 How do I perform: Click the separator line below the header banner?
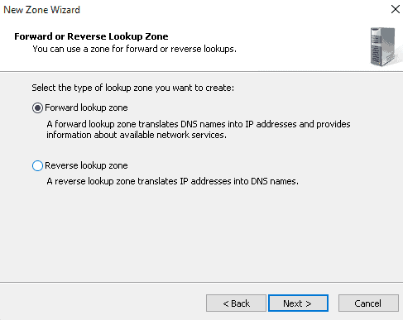click(201, 72)
